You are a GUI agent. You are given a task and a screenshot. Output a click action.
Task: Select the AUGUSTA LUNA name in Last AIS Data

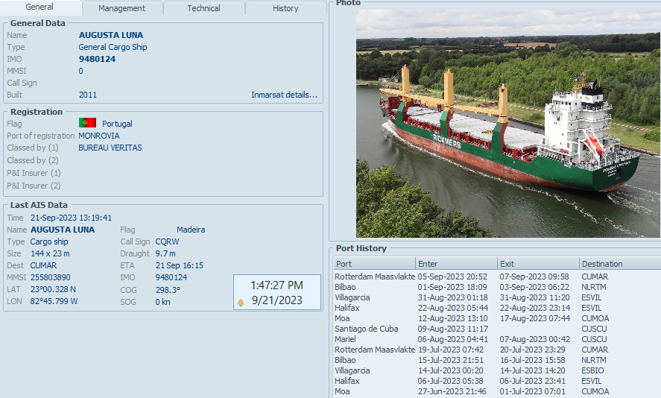(x=63, y=230)
